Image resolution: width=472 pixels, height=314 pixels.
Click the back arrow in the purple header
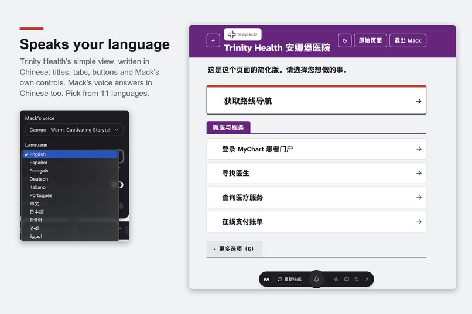pyautogui.click(x=213, y=40)
